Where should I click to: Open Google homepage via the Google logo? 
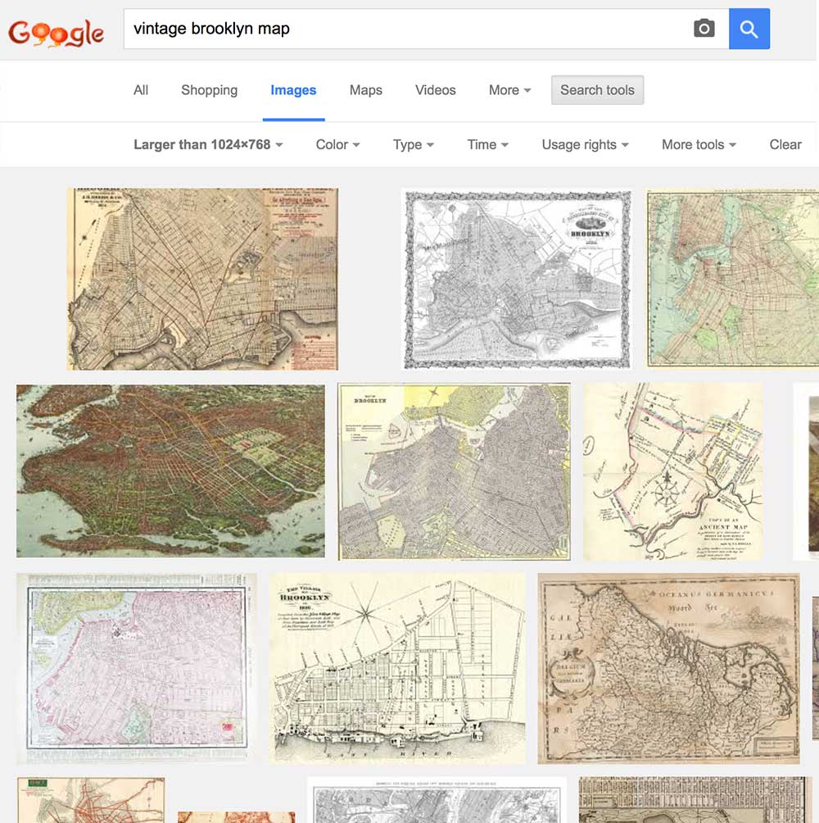55,31
